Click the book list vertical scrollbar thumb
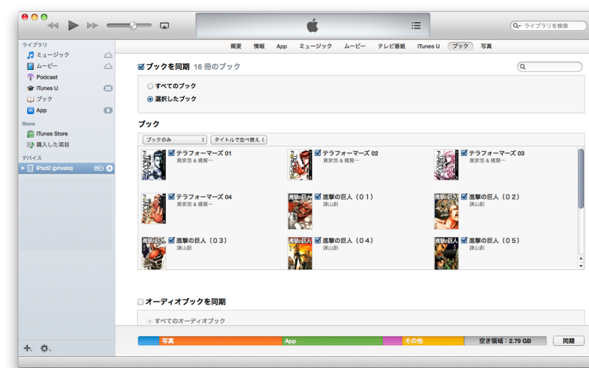Viewport: 589px width, 368px height. click(x=581, y=178)
